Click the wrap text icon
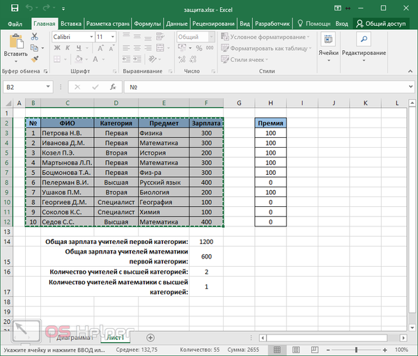 (x=160, y=36)
